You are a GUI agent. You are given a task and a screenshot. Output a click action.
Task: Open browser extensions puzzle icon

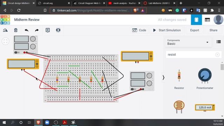pos(212,10)
